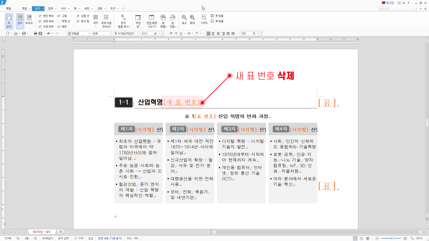
Task: Open the 입력 menu tab
Action: pos(50,8)
